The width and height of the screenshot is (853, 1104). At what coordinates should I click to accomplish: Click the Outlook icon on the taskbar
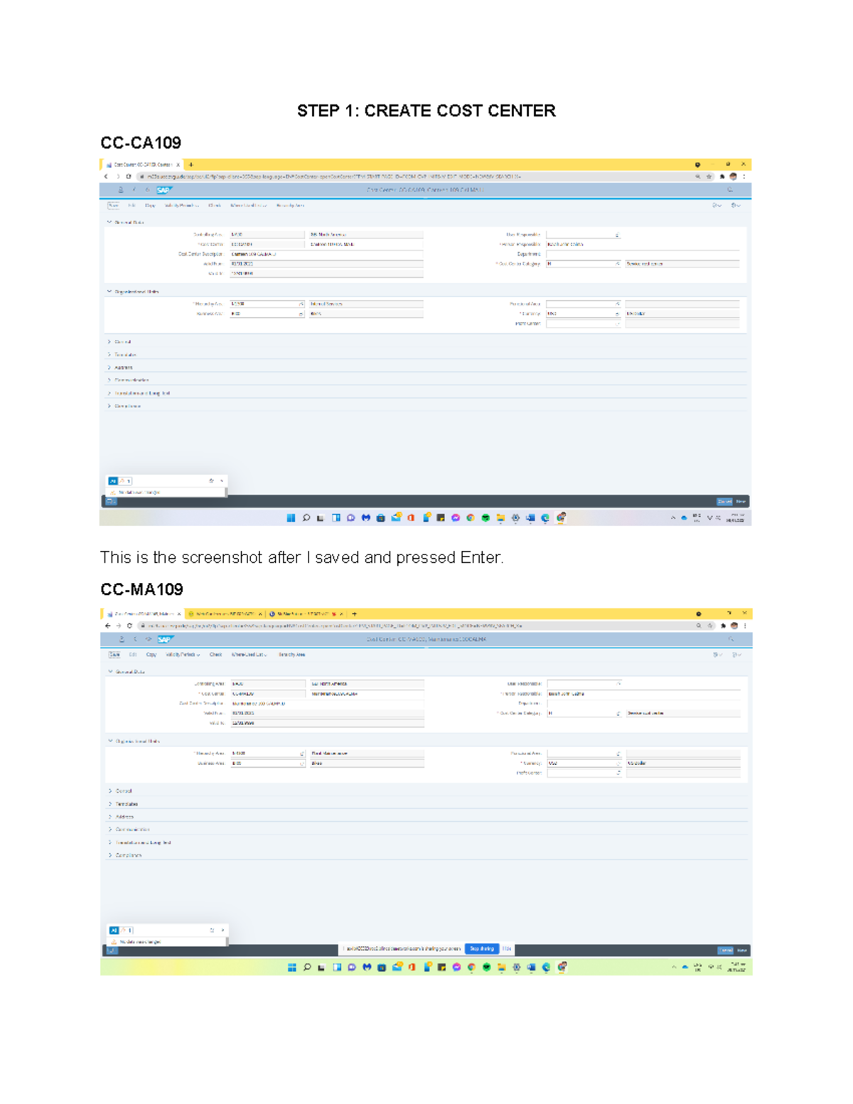[396, 967]
